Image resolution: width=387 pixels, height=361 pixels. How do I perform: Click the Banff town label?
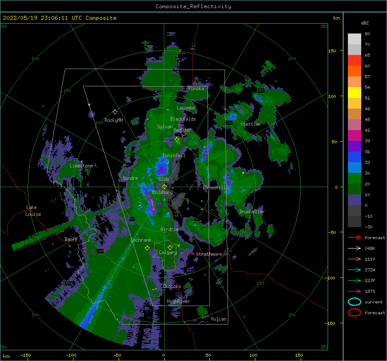pyautogui.click(x=71, y=239)
